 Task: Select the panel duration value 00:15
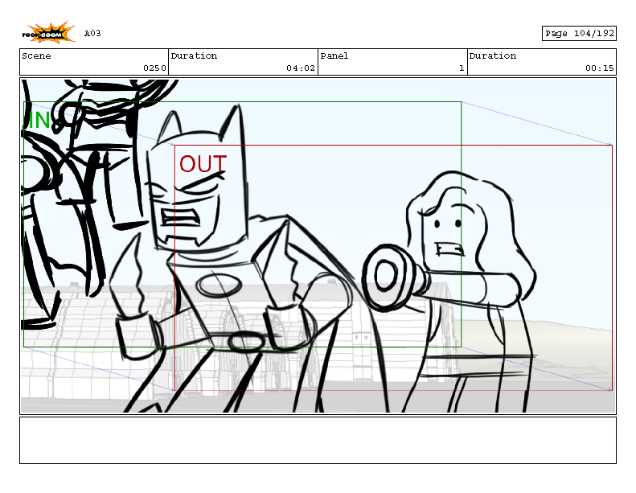(600, 68)
